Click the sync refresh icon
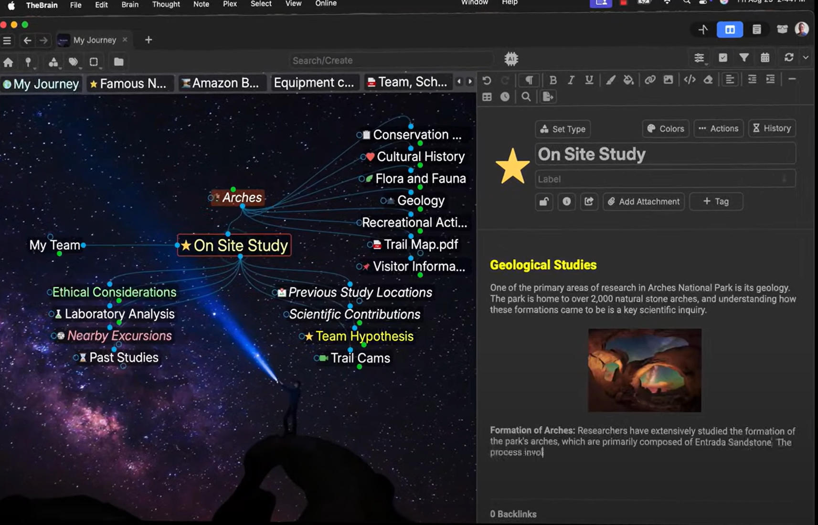The width and height of the screenshot is (818, 525). pyautogui.click(x=789, y=57)
